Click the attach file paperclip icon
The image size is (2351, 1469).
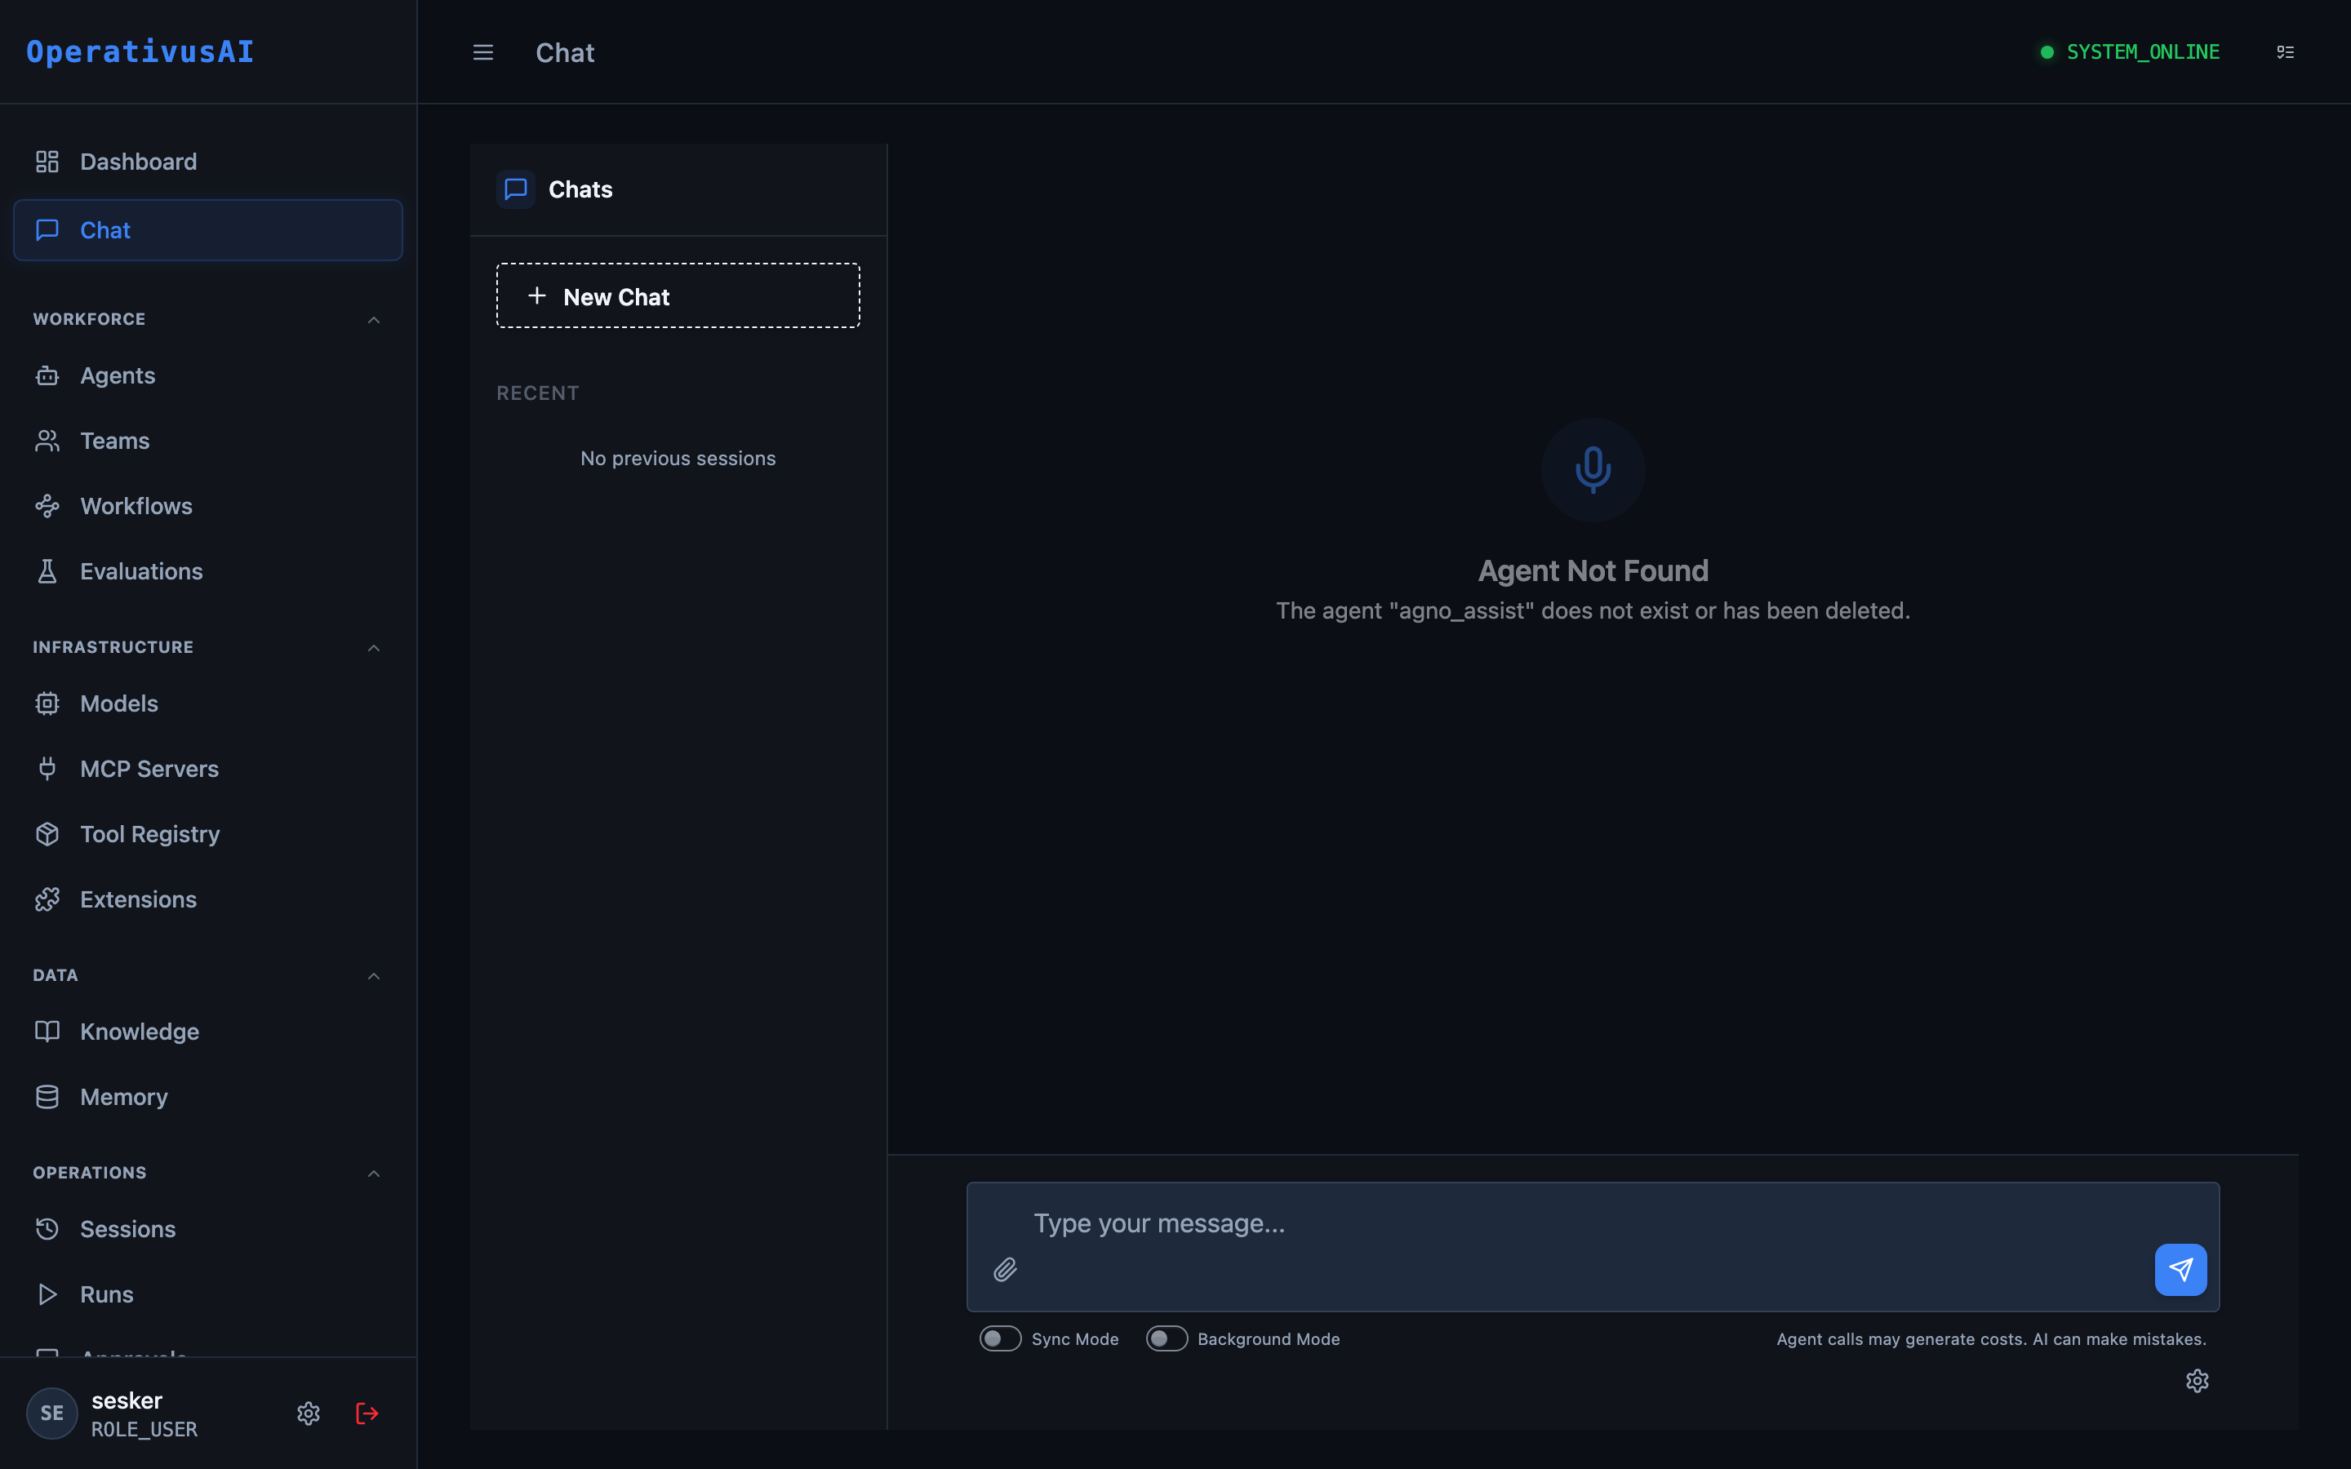[1006, 1270]
